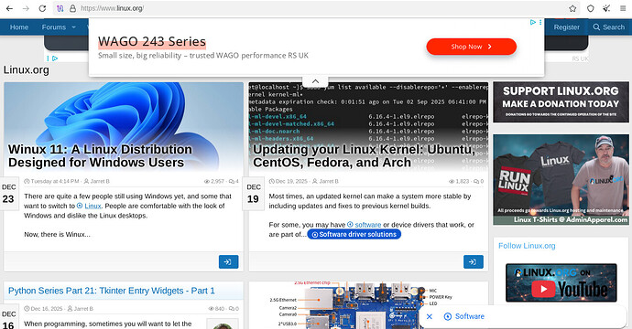
Task: Open Search in the navigation bar
Action: 608,27
